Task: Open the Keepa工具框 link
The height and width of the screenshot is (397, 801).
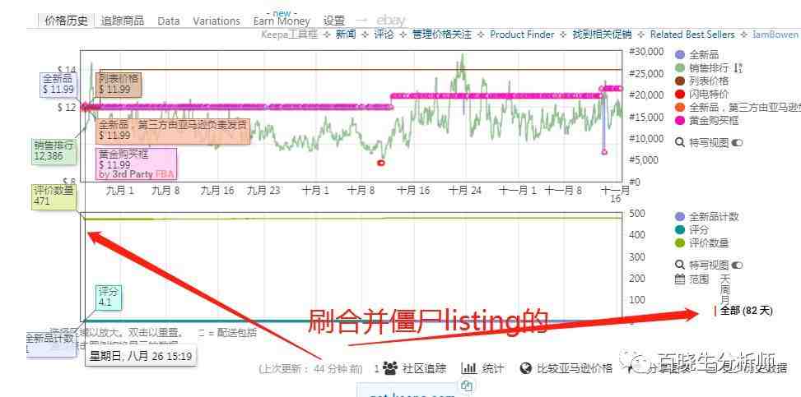Action: pos(289,35)
